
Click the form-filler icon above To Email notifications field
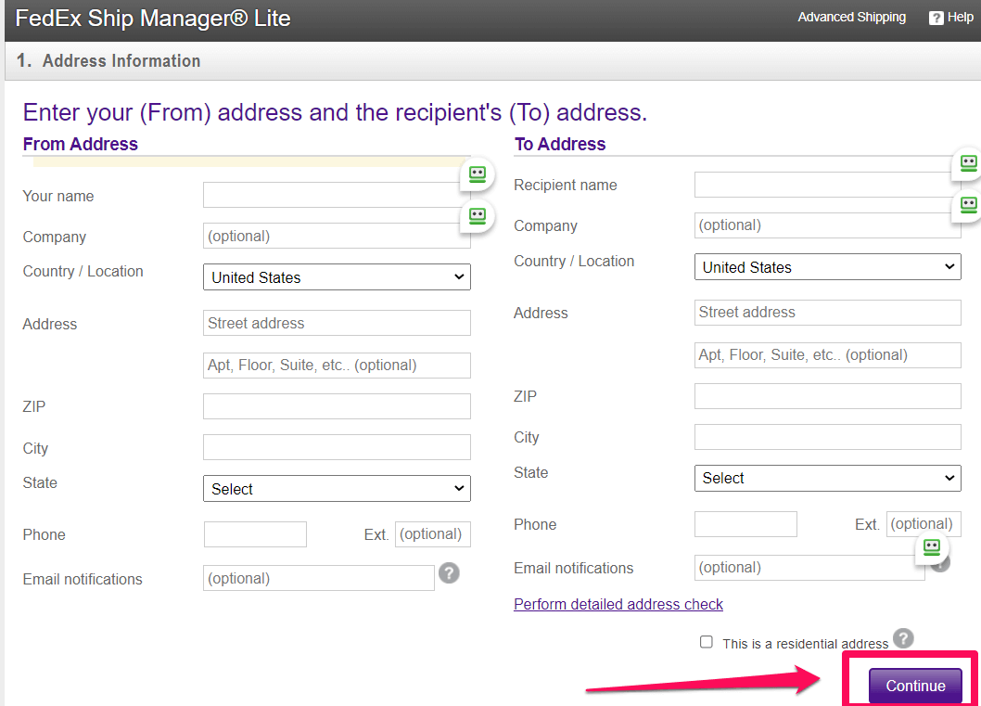932,547
